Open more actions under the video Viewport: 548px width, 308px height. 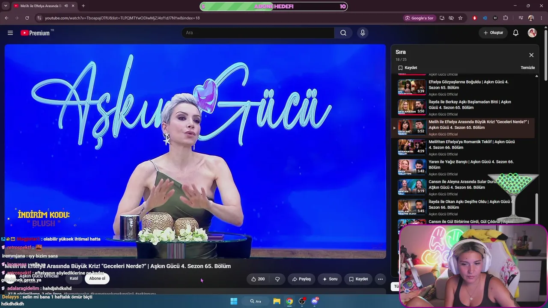[x=380, y=279]
